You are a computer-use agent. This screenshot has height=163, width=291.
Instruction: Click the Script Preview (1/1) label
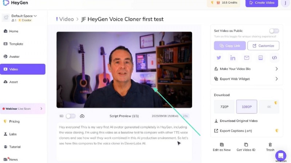pyautogui.click(x=124, y=116)
